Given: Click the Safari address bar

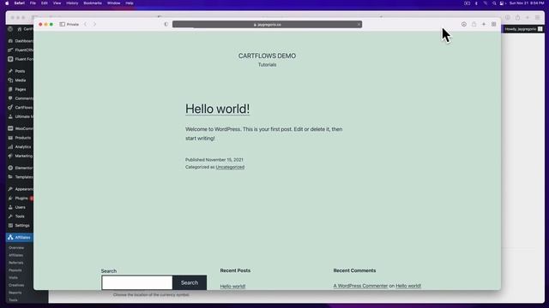Looking at the screenshot, I should (x=267, y=25).
